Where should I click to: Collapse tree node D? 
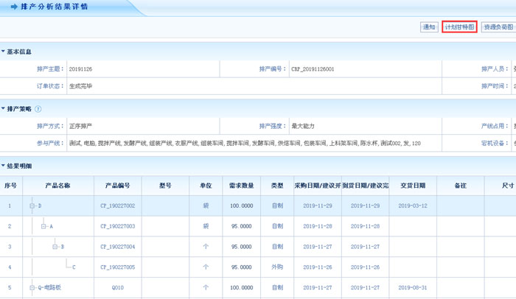point(32,205)
